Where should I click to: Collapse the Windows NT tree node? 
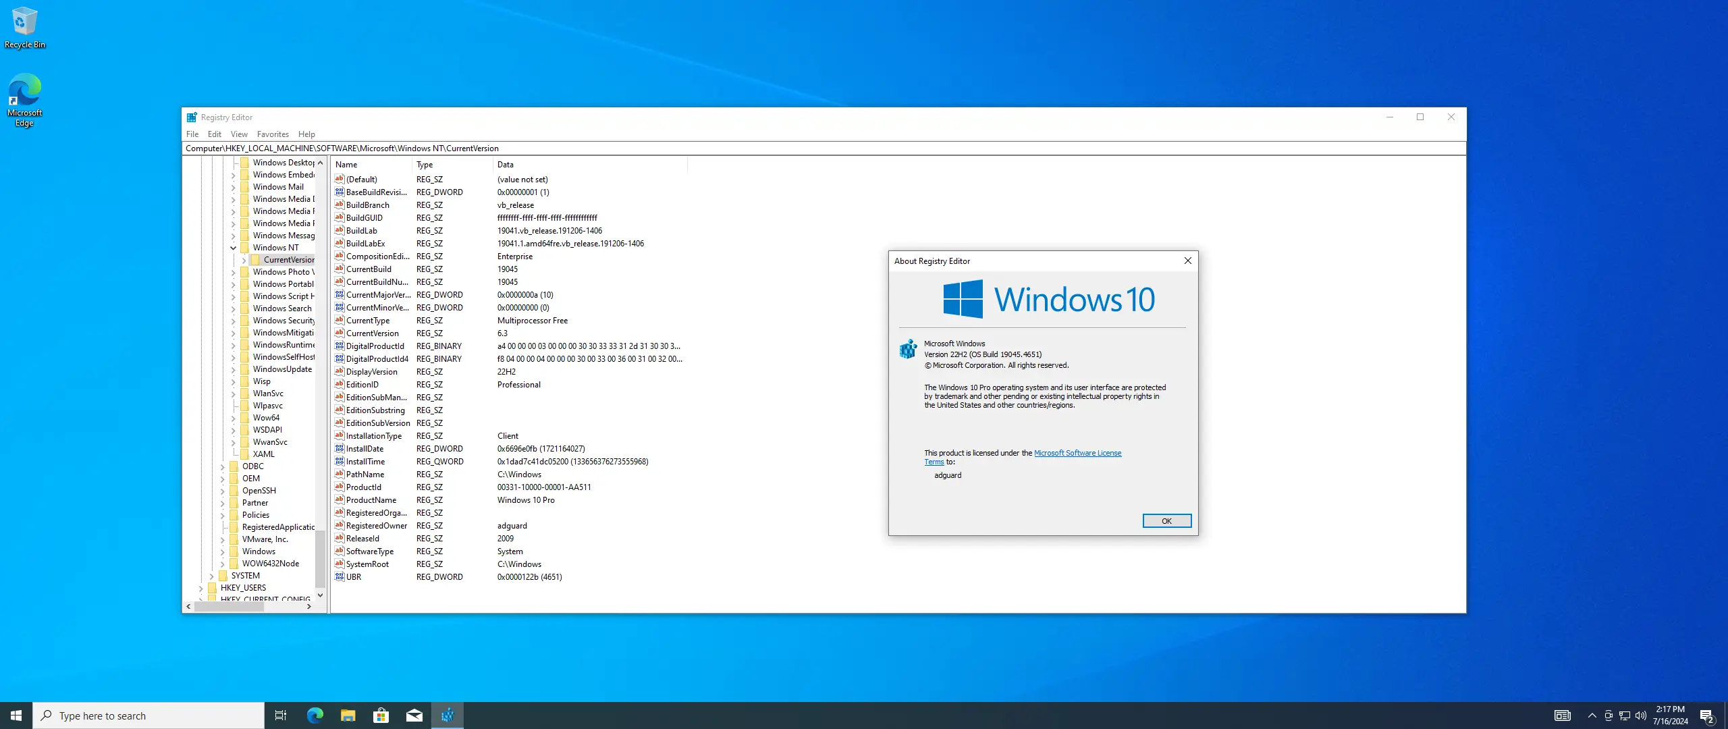tap(234, 248)
